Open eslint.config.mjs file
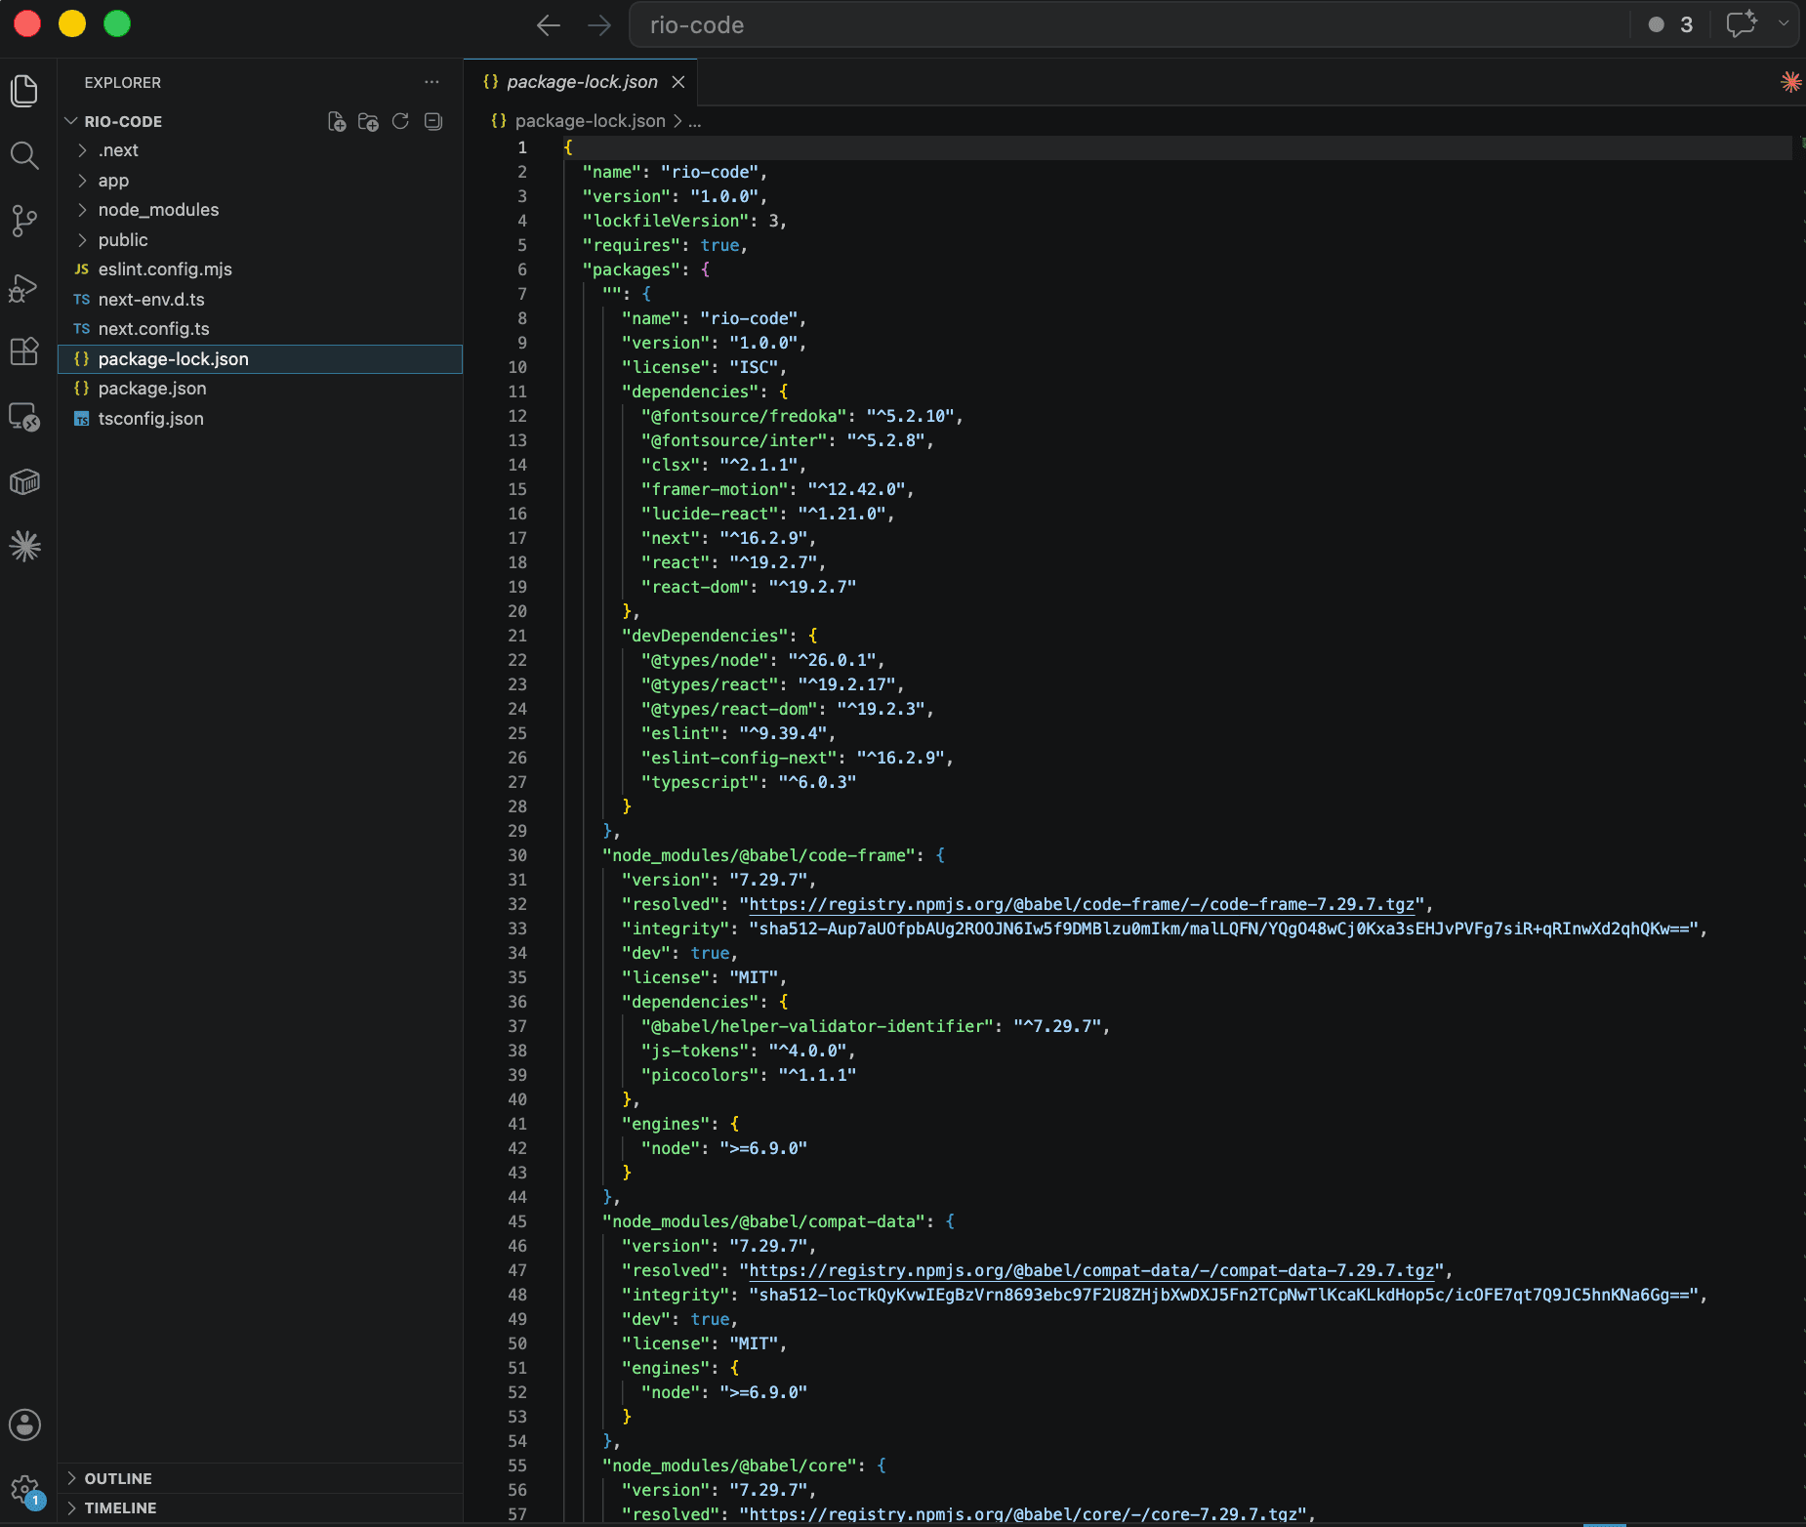Viewport: 1806px width, 1527px height. [260, 269]
